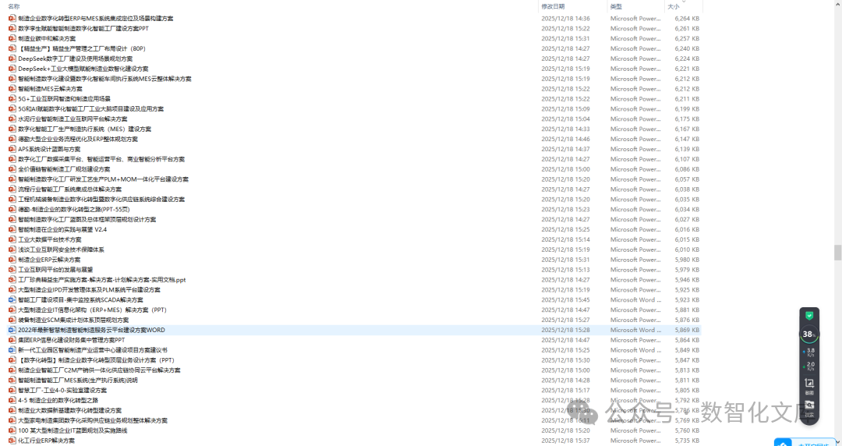This screenshot has width=842, height=446.
Task: Click the download speed 2.0 K/s indicator
Action: pos(809,366)
